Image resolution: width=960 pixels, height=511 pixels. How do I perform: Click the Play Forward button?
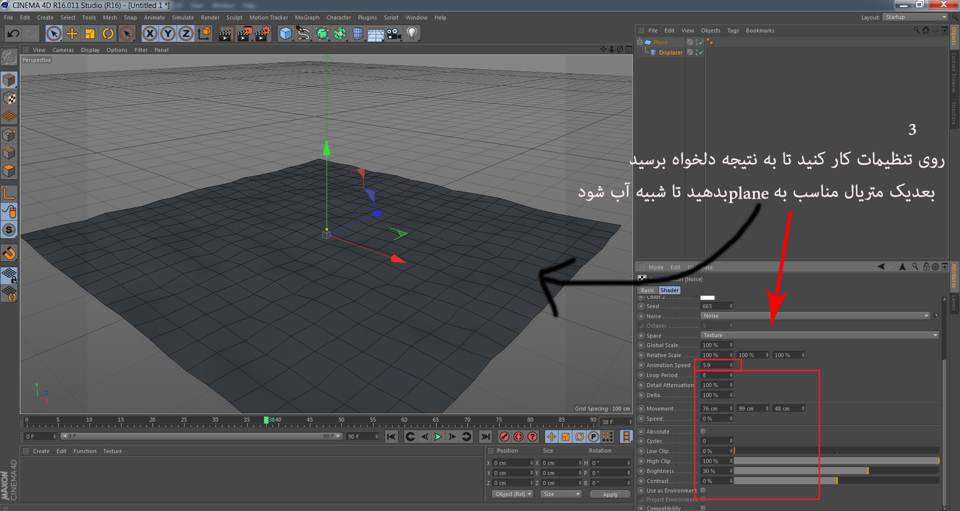(438, 437)
